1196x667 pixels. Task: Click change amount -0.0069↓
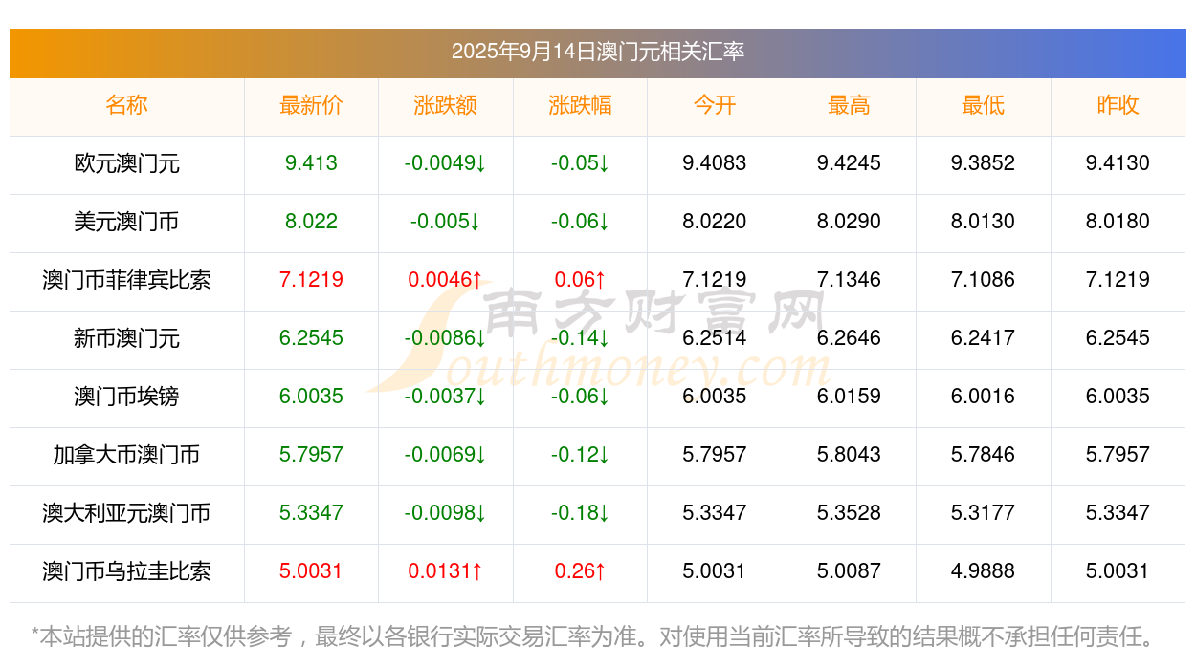coord(445,455)
